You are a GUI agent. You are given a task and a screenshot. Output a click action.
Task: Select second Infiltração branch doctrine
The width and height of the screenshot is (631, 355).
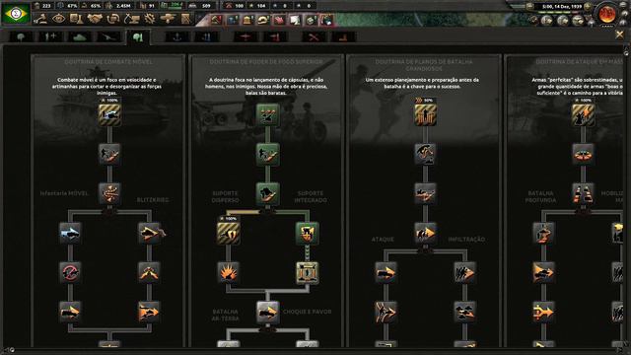pos(464,312)
